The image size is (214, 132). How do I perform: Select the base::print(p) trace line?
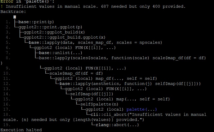tap(36, 22)
